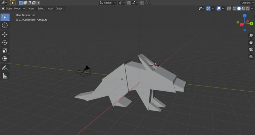
Task: Select the Cursor tool
Action: pyautogui.click(x=5, y=25)
